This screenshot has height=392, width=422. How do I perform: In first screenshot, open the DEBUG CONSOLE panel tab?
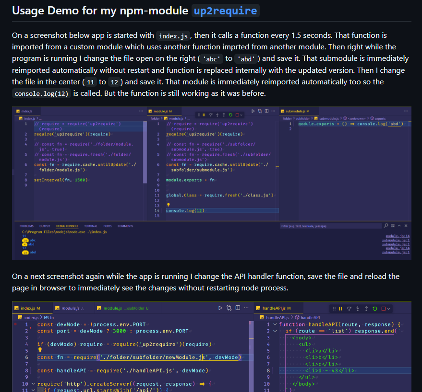(x=67, y=226)
